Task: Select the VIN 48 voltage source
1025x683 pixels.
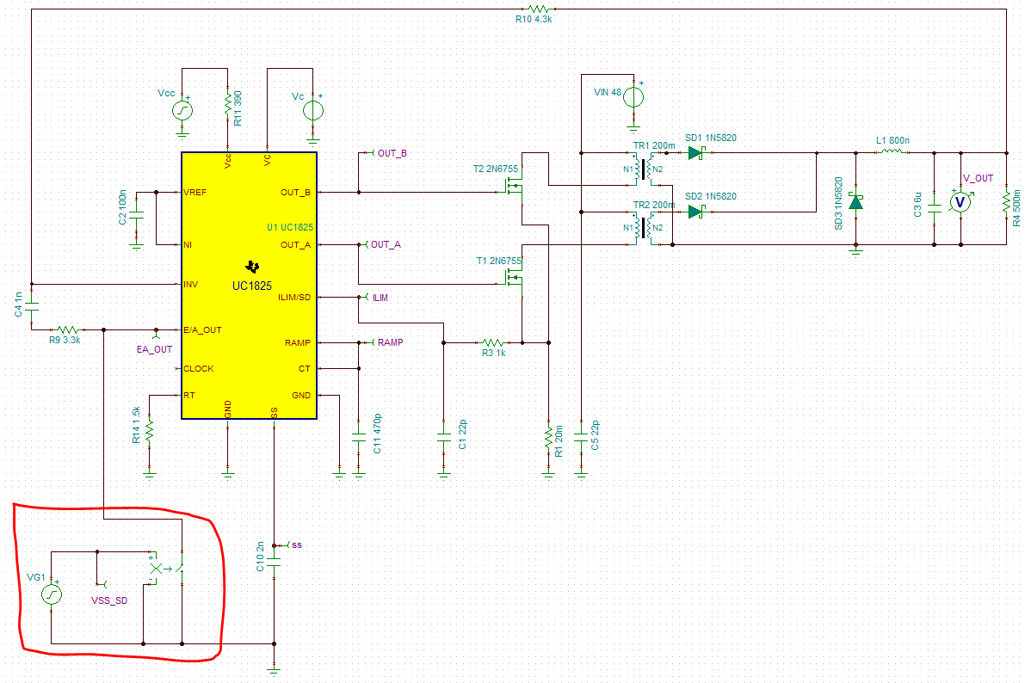Action: (633, 97)
